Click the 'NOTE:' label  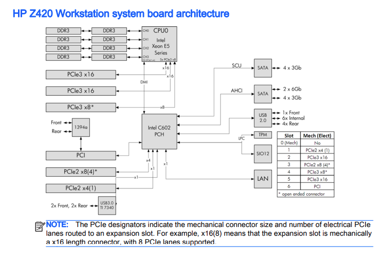[x=57, y=224]
